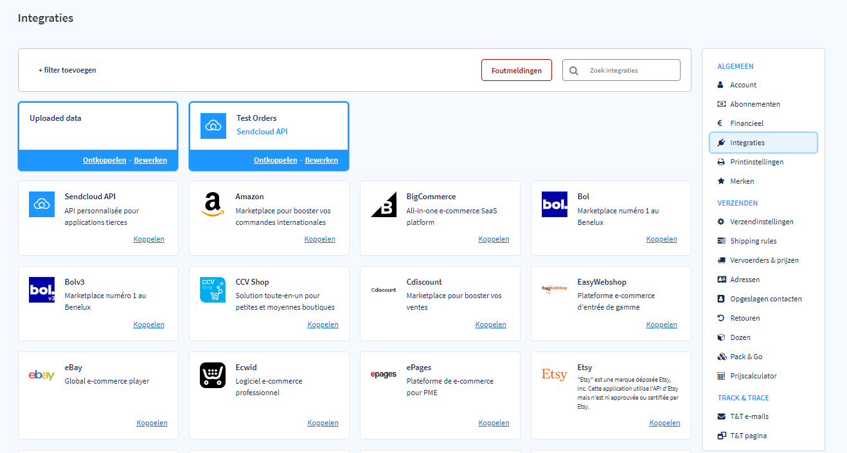Click the address card icon beside Adressen
Screen dimensions: 847x453
pos(721,280)
